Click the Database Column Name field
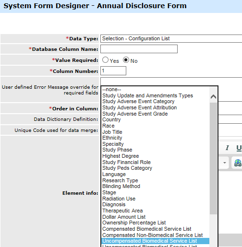Viewport: 242px width, 247px height. (x=139, y=49)
